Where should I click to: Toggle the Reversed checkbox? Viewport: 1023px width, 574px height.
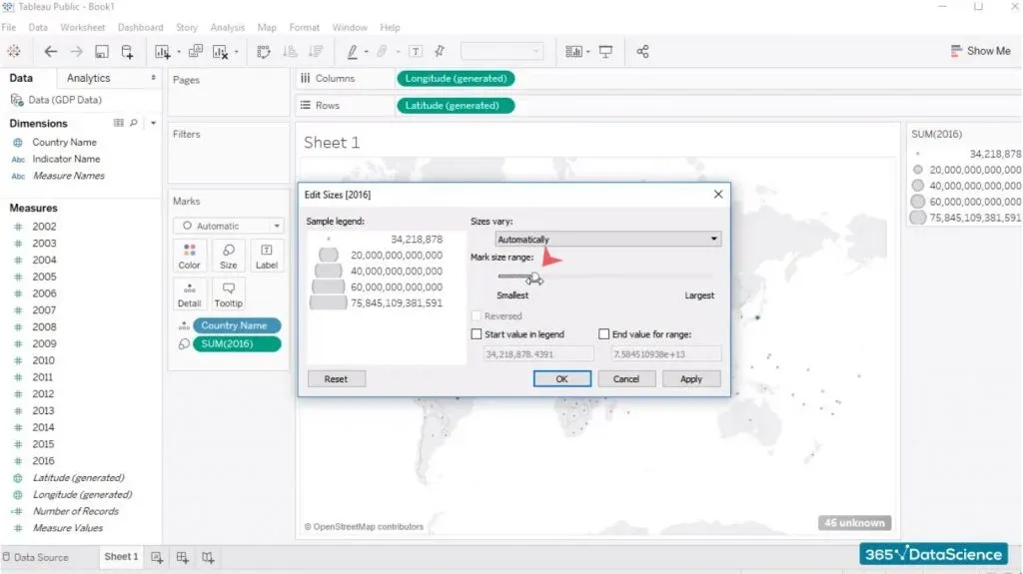477,315
